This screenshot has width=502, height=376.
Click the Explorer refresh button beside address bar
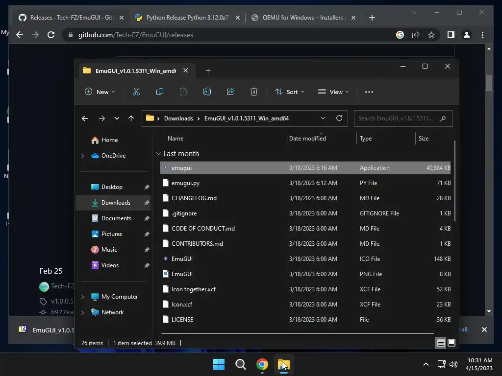tap(339, 118)
